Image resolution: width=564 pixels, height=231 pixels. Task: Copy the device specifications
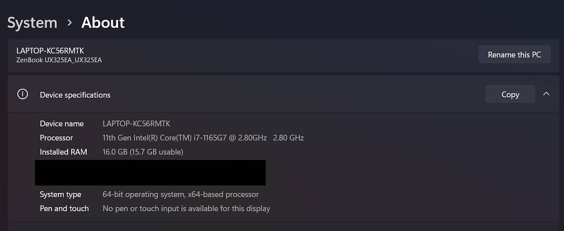click(510, 95)
